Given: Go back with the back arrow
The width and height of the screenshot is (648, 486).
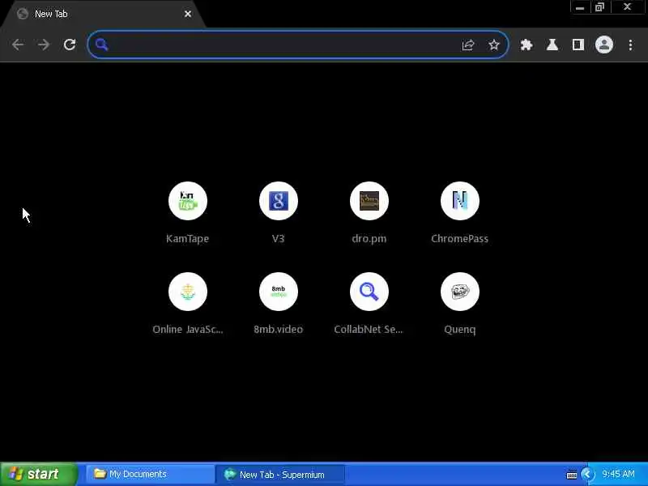Looking at the screenshot, I should click(x=18, y=45).
